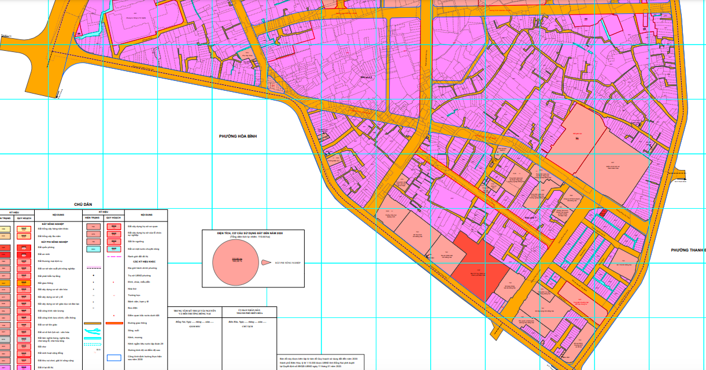
Task: Click legend row 'Đất xây dựng cơ sở văn hóa'
Action: tap(53, 290)
